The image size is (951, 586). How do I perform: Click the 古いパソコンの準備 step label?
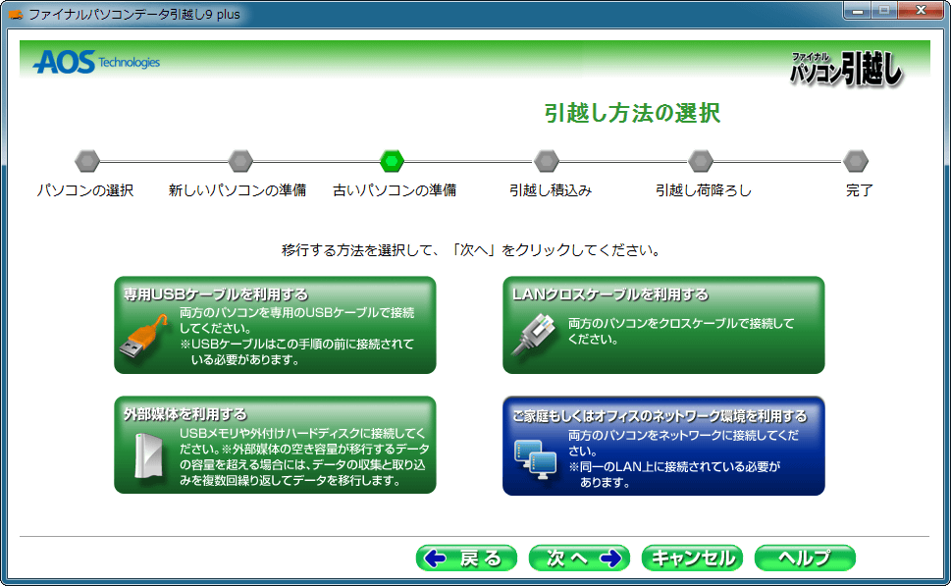click(395, 190)
